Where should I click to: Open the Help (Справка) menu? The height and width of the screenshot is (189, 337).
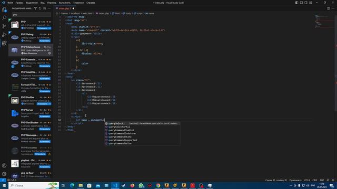[91, 3]
